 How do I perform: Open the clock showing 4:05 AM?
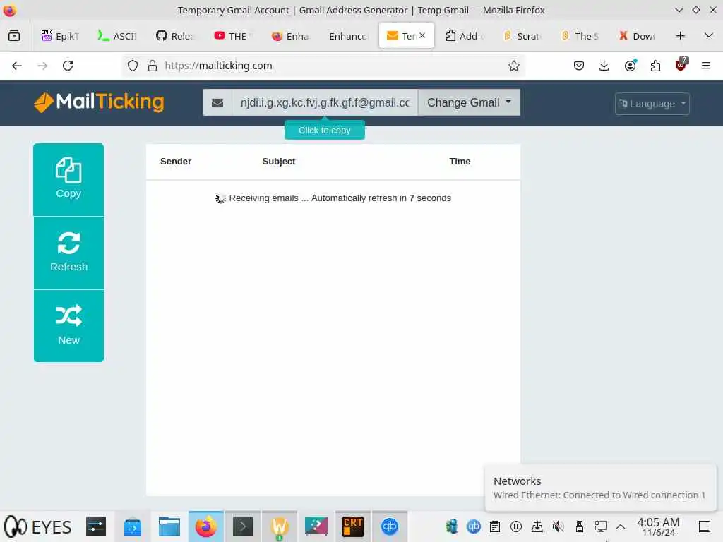pyautogui.click(x=658, y=526)
